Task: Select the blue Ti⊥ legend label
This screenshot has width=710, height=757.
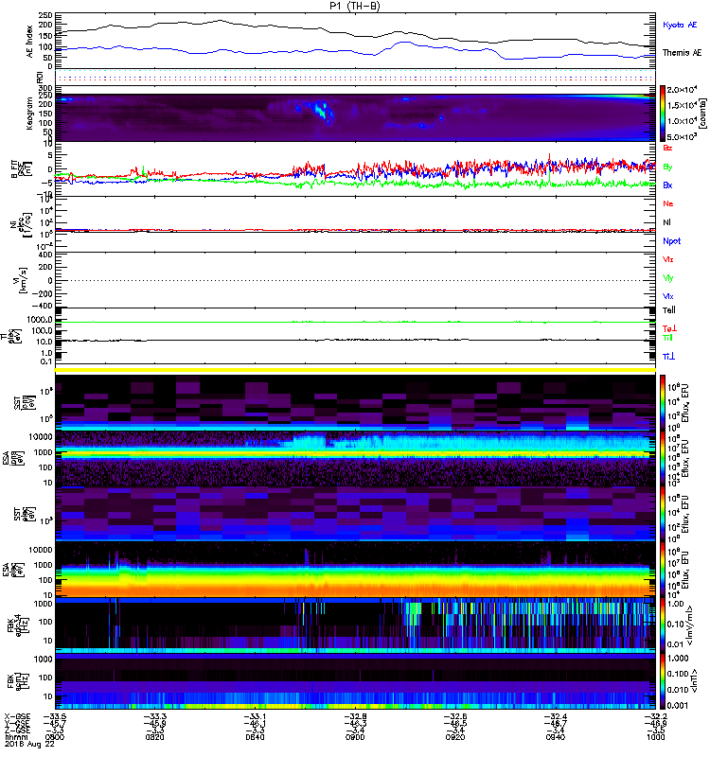Action: click(x=669, y=356)
